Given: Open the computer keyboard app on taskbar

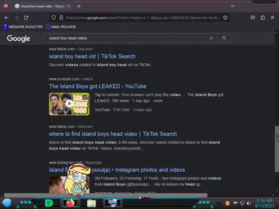Looking at the screenshot, I should click(x=113, y=203).
